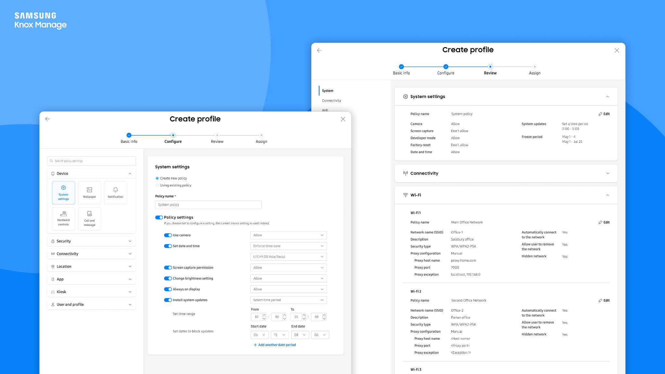The height and width of the screenshot is (374, 665).
Task: Click the back arrow in Configure window
Action: pyautogui.click(x=47, y=119)
